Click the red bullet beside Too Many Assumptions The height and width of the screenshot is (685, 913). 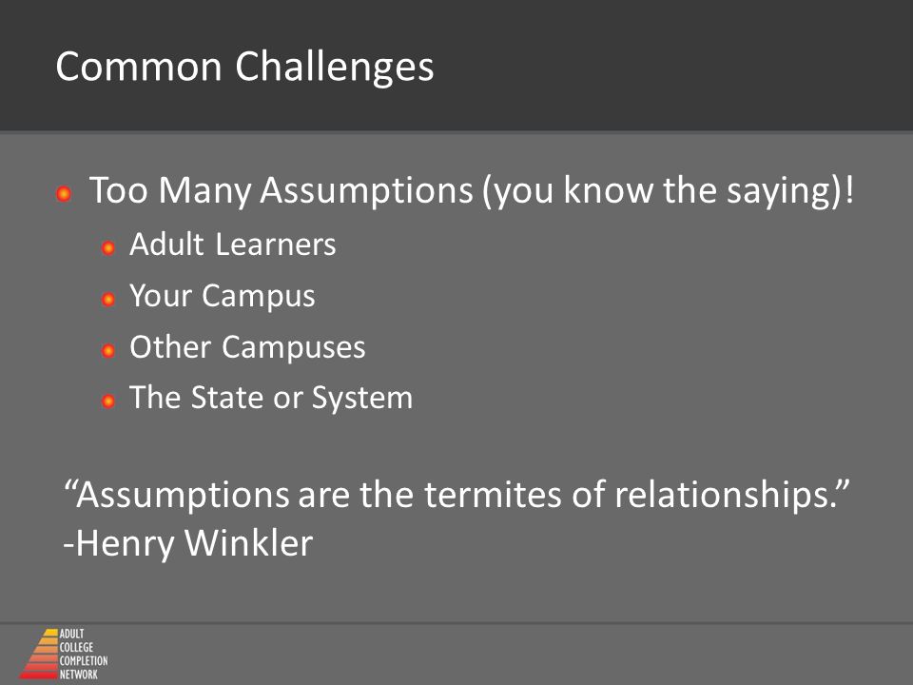[x=64, y=193]
